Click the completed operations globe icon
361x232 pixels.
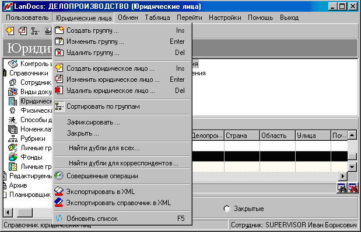point(59,175)
